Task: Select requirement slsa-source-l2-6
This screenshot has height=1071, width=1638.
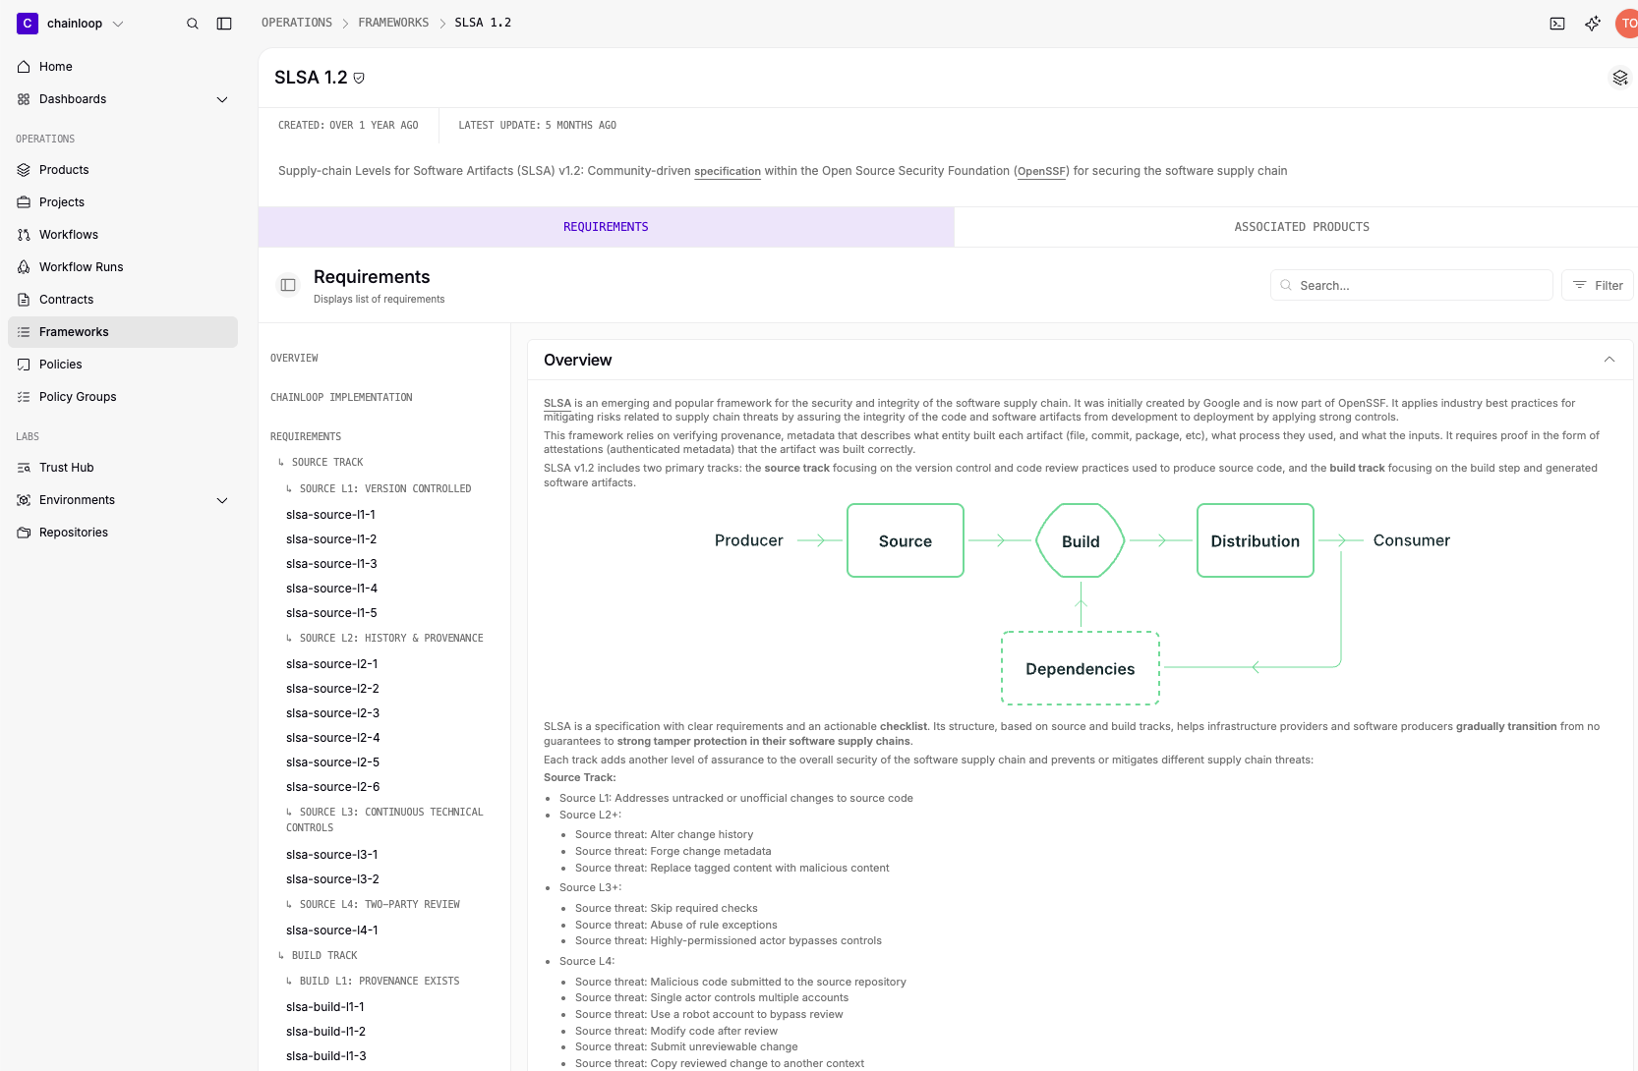Action: 332,787
